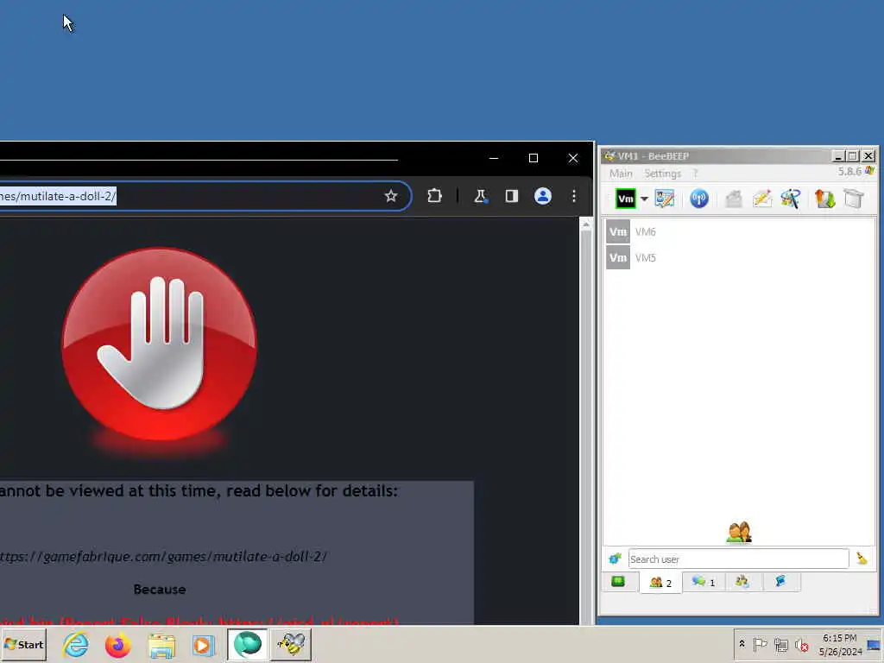
Task: Click the muted volume tray icon
Action: tap(802, 644)
